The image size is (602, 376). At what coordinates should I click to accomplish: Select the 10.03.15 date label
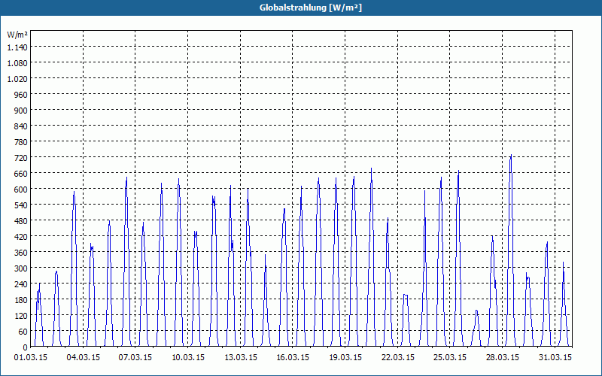pyautogui.click(x=188, y=358)
